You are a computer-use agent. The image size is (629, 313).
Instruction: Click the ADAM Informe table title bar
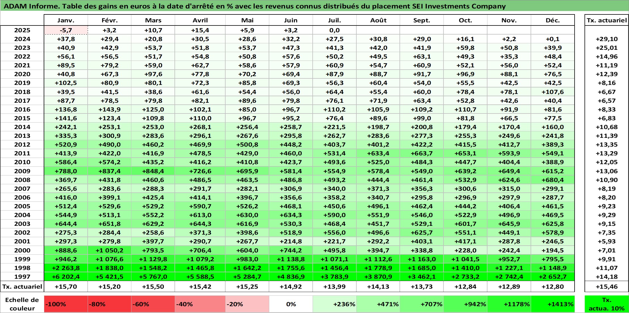click(x=314, y=6)
